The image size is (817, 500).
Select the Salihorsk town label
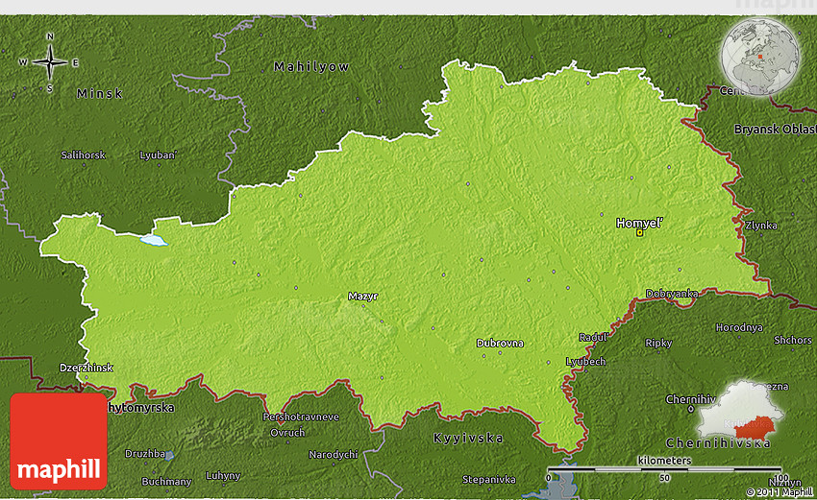coord(83,155)
